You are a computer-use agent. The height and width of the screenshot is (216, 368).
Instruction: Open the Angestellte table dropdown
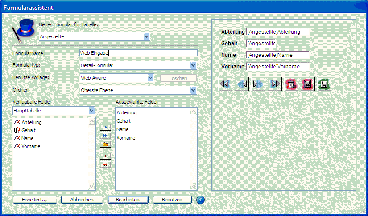point(147,36)
